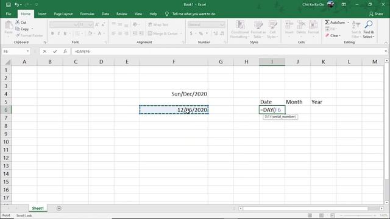
Task: Click the Format Painter brush
Action: (18, 35)
